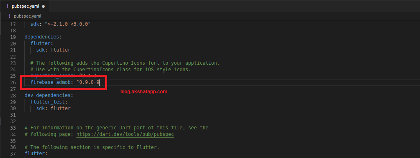Click line number 17 in the gutter
Image resolution: width=420 pixels, height=158 pixels.
click(13, 24)
